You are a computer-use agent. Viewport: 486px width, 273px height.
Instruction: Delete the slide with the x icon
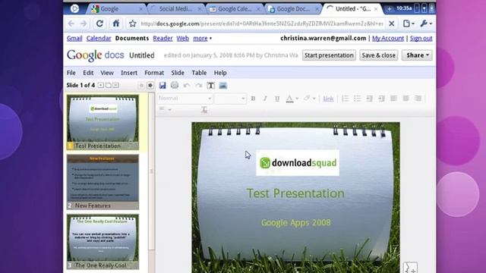click(115, 85)
